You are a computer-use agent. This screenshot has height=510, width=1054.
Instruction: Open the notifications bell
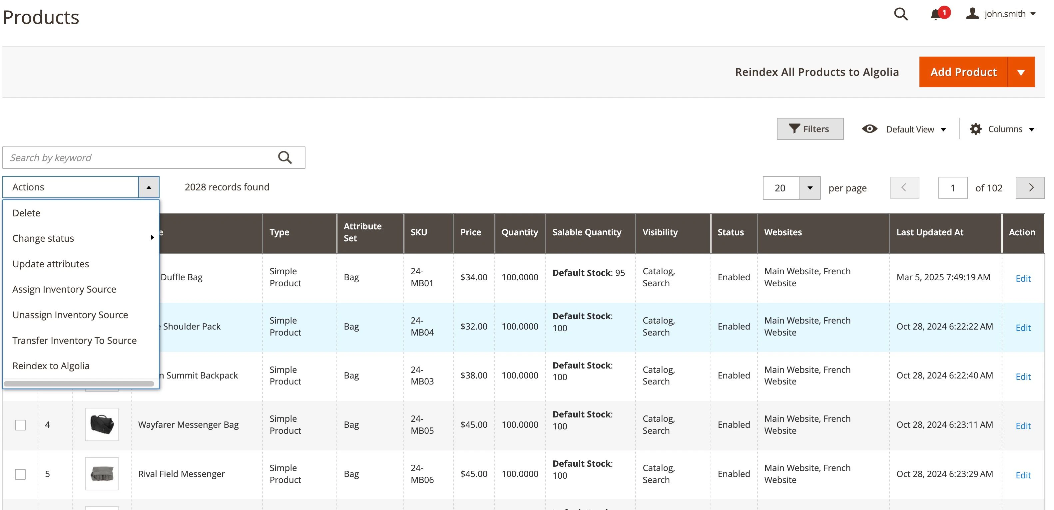(936, 14)
